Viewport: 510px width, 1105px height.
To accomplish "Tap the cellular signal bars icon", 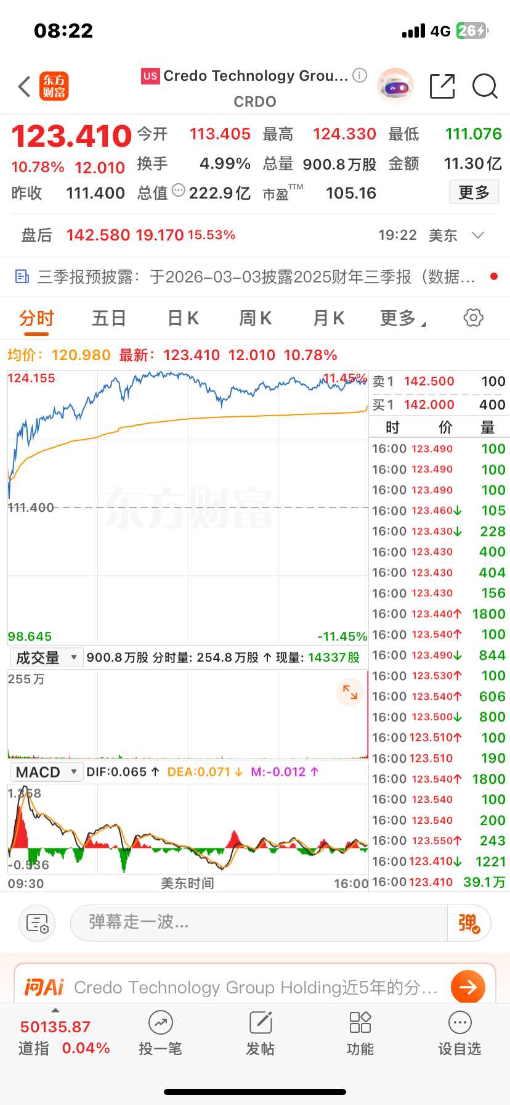I will pyautogui.click(x=413, y=31).
